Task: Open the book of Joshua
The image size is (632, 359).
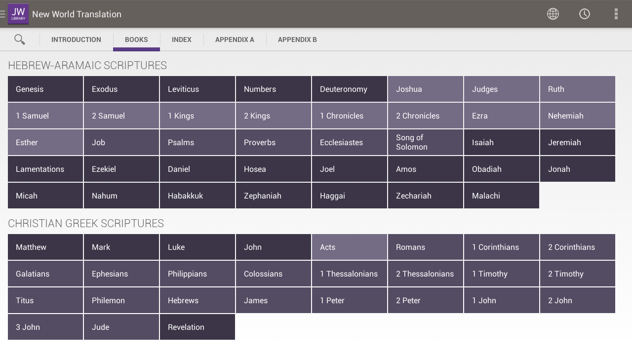Action: [x=426, y=89]
